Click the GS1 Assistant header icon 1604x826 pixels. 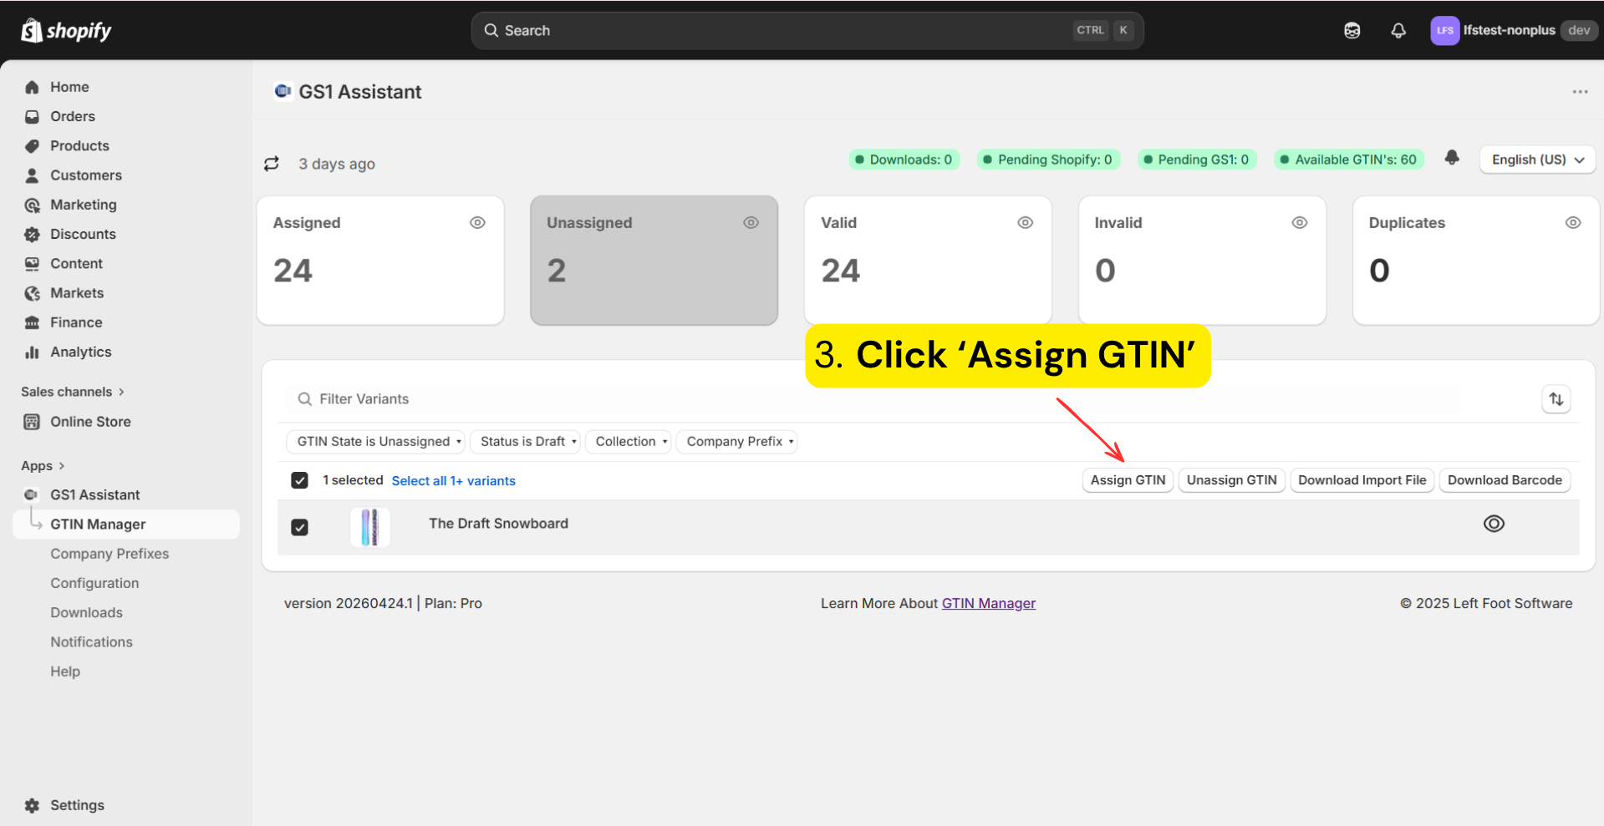coord(283,91)
